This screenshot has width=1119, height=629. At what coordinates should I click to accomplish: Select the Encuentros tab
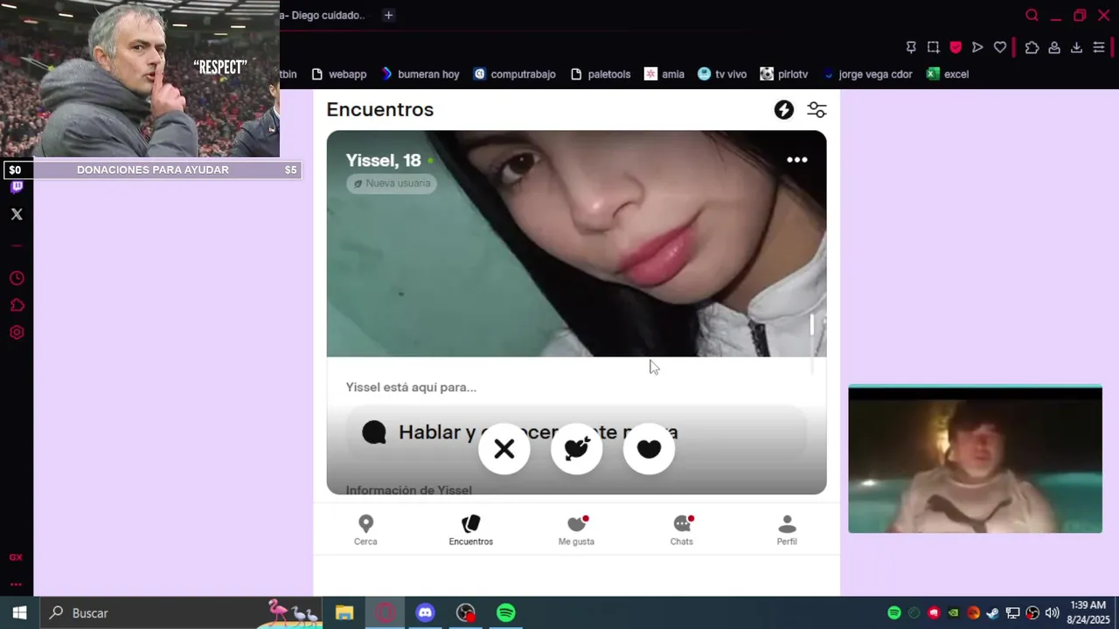coord(471,530)
